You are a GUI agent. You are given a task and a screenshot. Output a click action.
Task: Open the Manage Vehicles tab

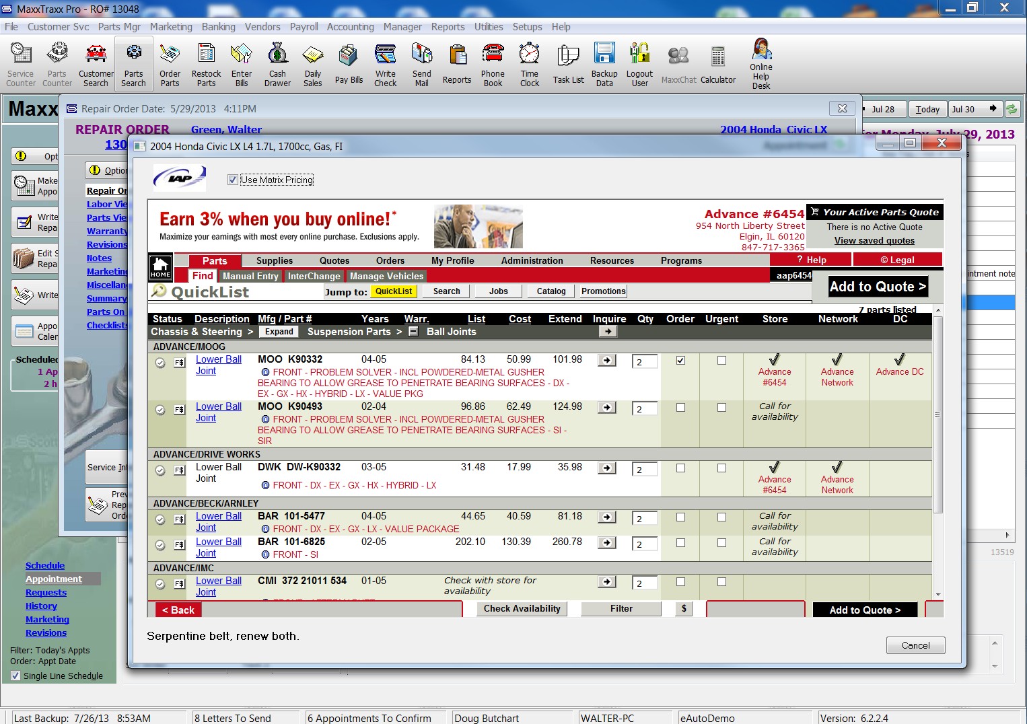[386, 276]
